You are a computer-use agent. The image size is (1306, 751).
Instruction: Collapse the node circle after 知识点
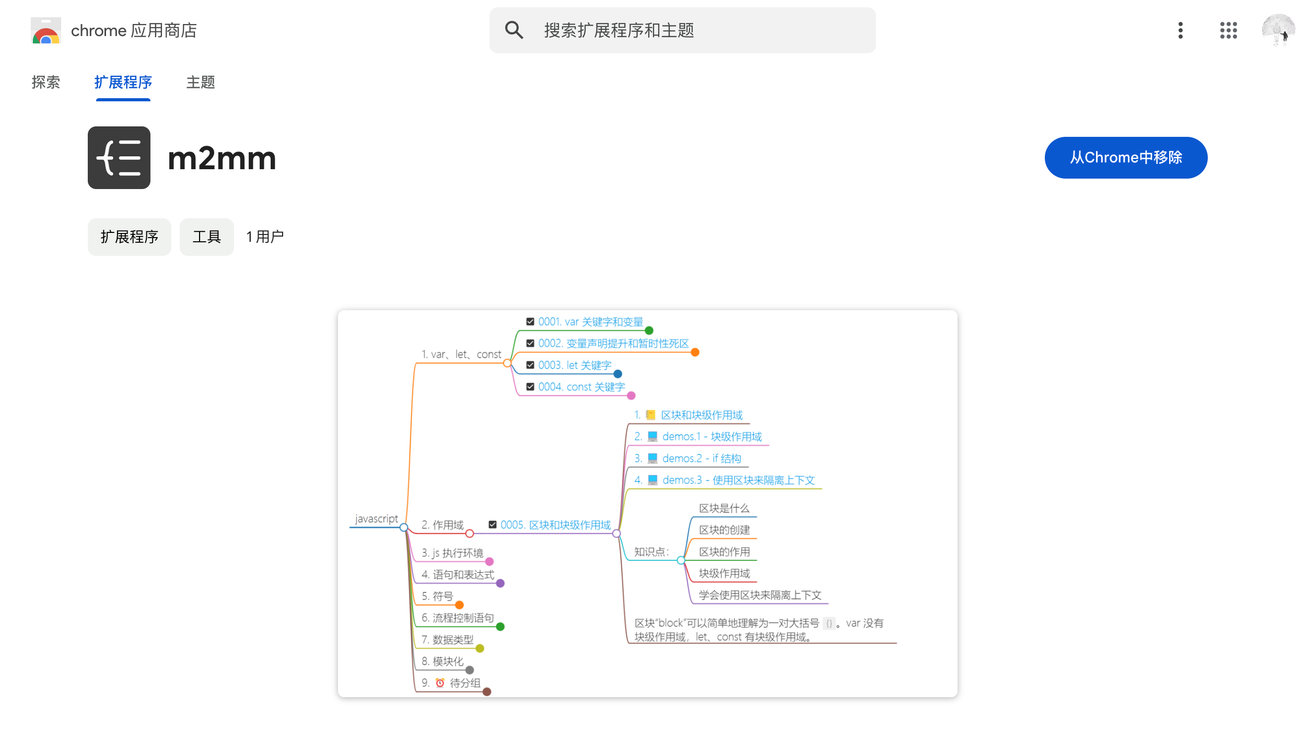coord(681,560)
